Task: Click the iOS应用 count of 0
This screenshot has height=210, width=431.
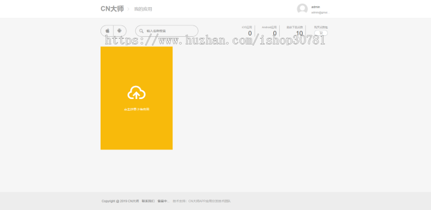Action: tap(250, 33)
